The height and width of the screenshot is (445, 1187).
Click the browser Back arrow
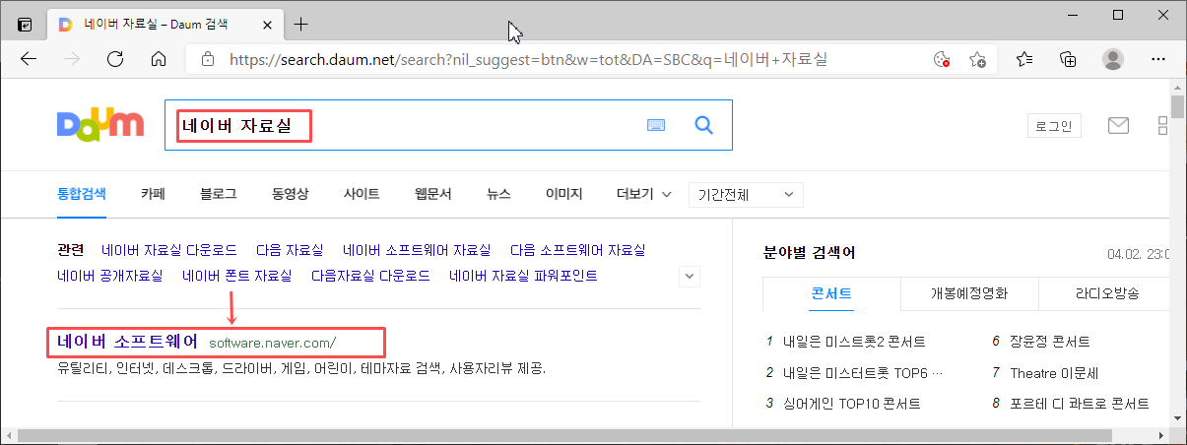pos(28,59)
